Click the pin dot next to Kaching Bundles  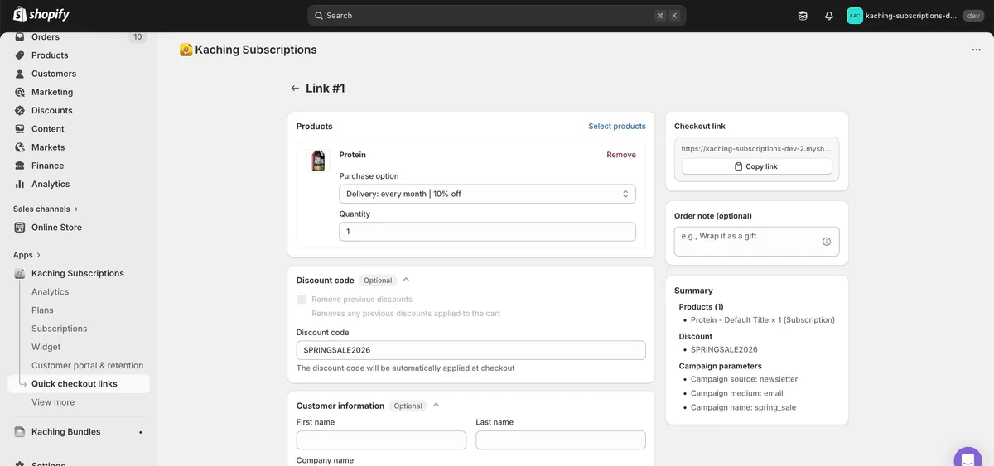click(141, 432)
